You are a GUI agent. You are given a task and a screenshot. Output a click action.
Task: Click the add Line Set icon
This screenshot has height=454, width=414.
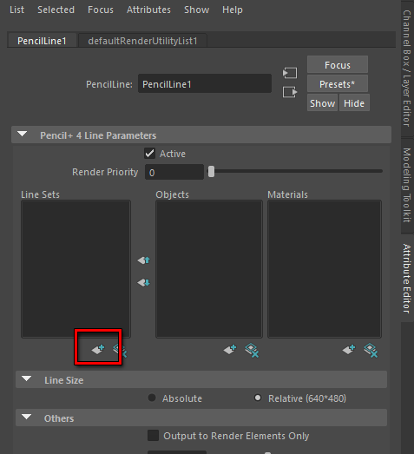click(98, 350)
